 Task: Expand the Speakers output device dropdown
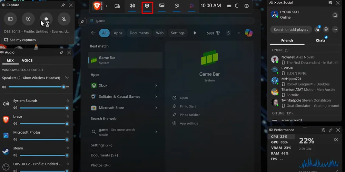click(x=67, y=78)
